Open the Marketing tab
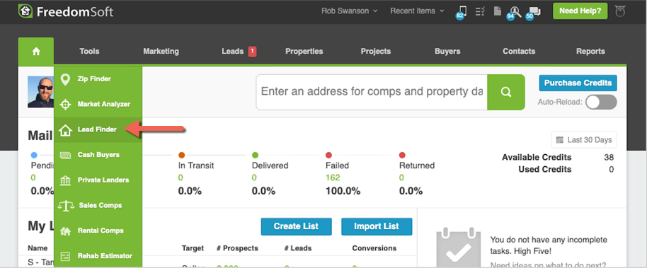 161,52
